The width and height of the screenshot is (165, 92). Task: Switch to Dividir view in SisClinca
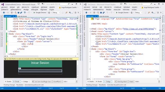(99, 82)
